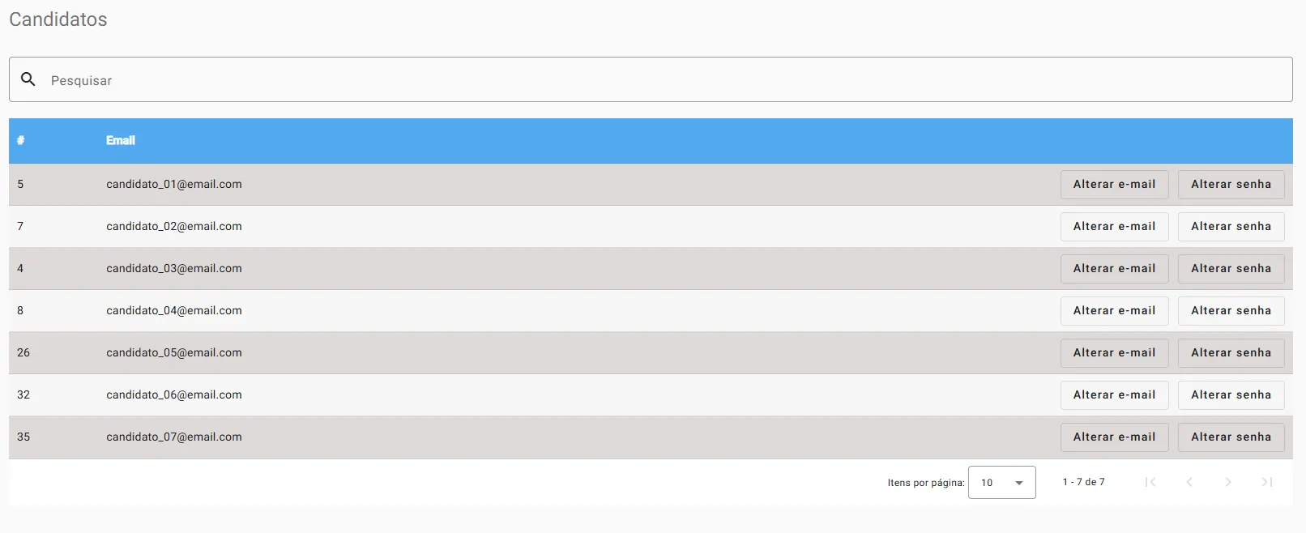Click the candidato_07@email.com email text
Screen dimensions: 1306x533
[174, 437]
